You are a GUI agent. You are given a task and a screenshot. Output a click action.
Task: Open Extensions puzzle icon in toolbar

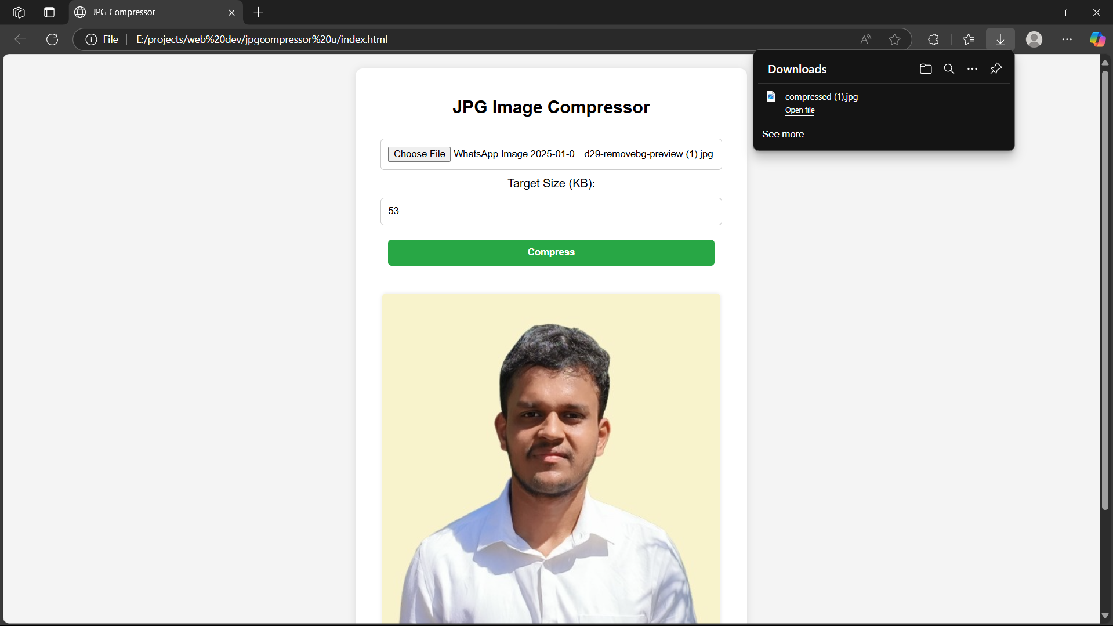933,39
